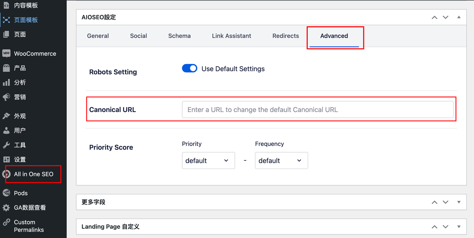Click the Custom Permalinks link icon
474x238 pixels.
click(6, 222)
